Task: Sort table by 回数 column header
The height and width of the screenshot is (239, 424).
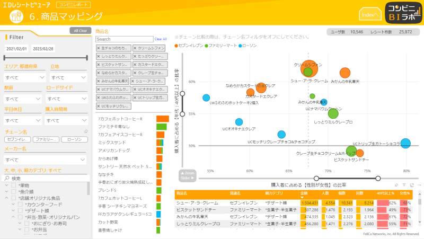Action: [360, 193]
